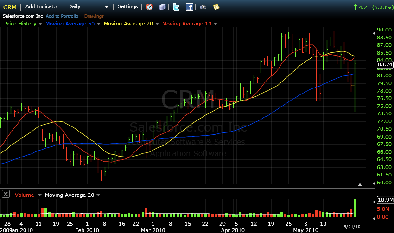394x233 pixels.
Task: Select the red Moving Average 10 label
Action: (x=187, y=24)
